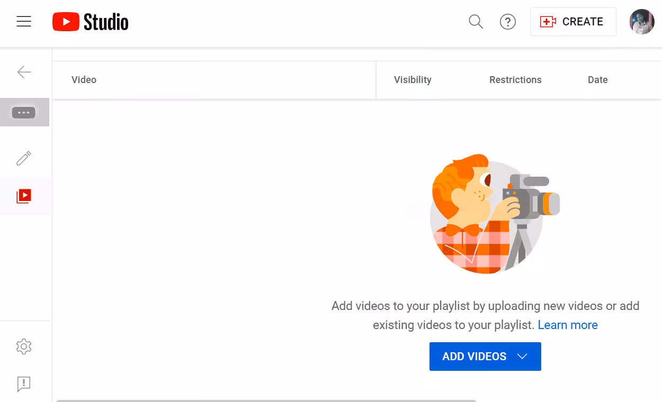Open the search magnifier icon

click(x=476, y=22)
